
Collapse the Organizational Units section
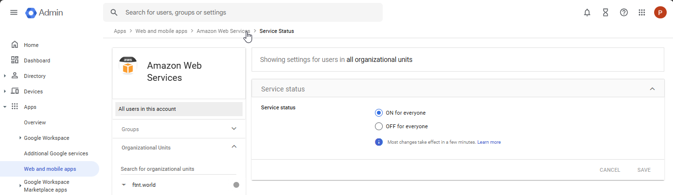click(x=234, y=147)
